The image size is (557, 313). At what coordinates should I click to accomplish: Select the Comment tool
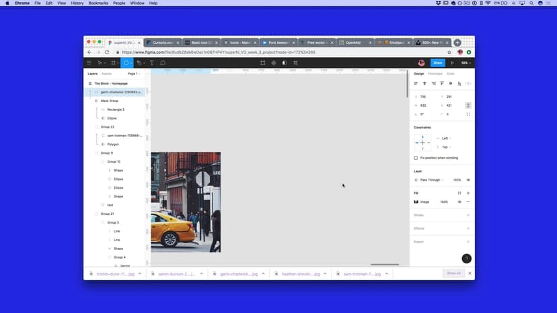(x=163, y=63)
